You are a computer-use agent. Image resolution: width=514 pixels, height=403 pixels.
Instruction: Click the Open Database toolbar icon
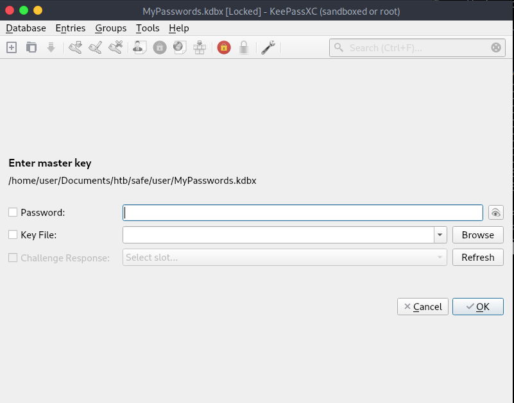click(31, 47)
